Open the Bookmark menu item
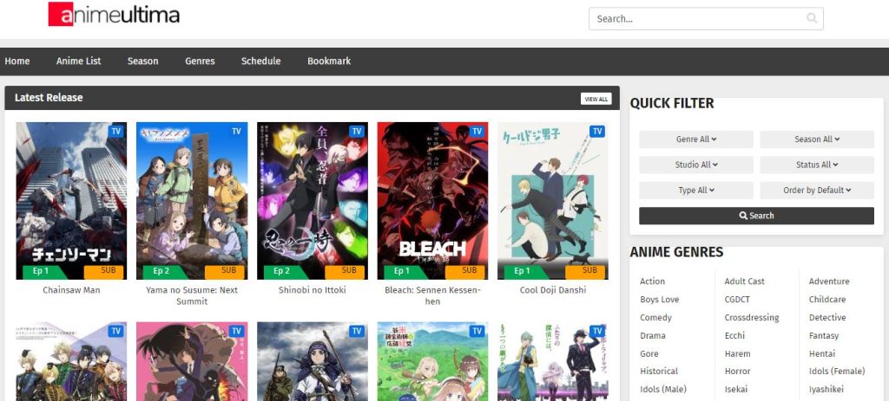Image resolution: width=889 pixels, height=401 pixels. (x=329, y=61)
